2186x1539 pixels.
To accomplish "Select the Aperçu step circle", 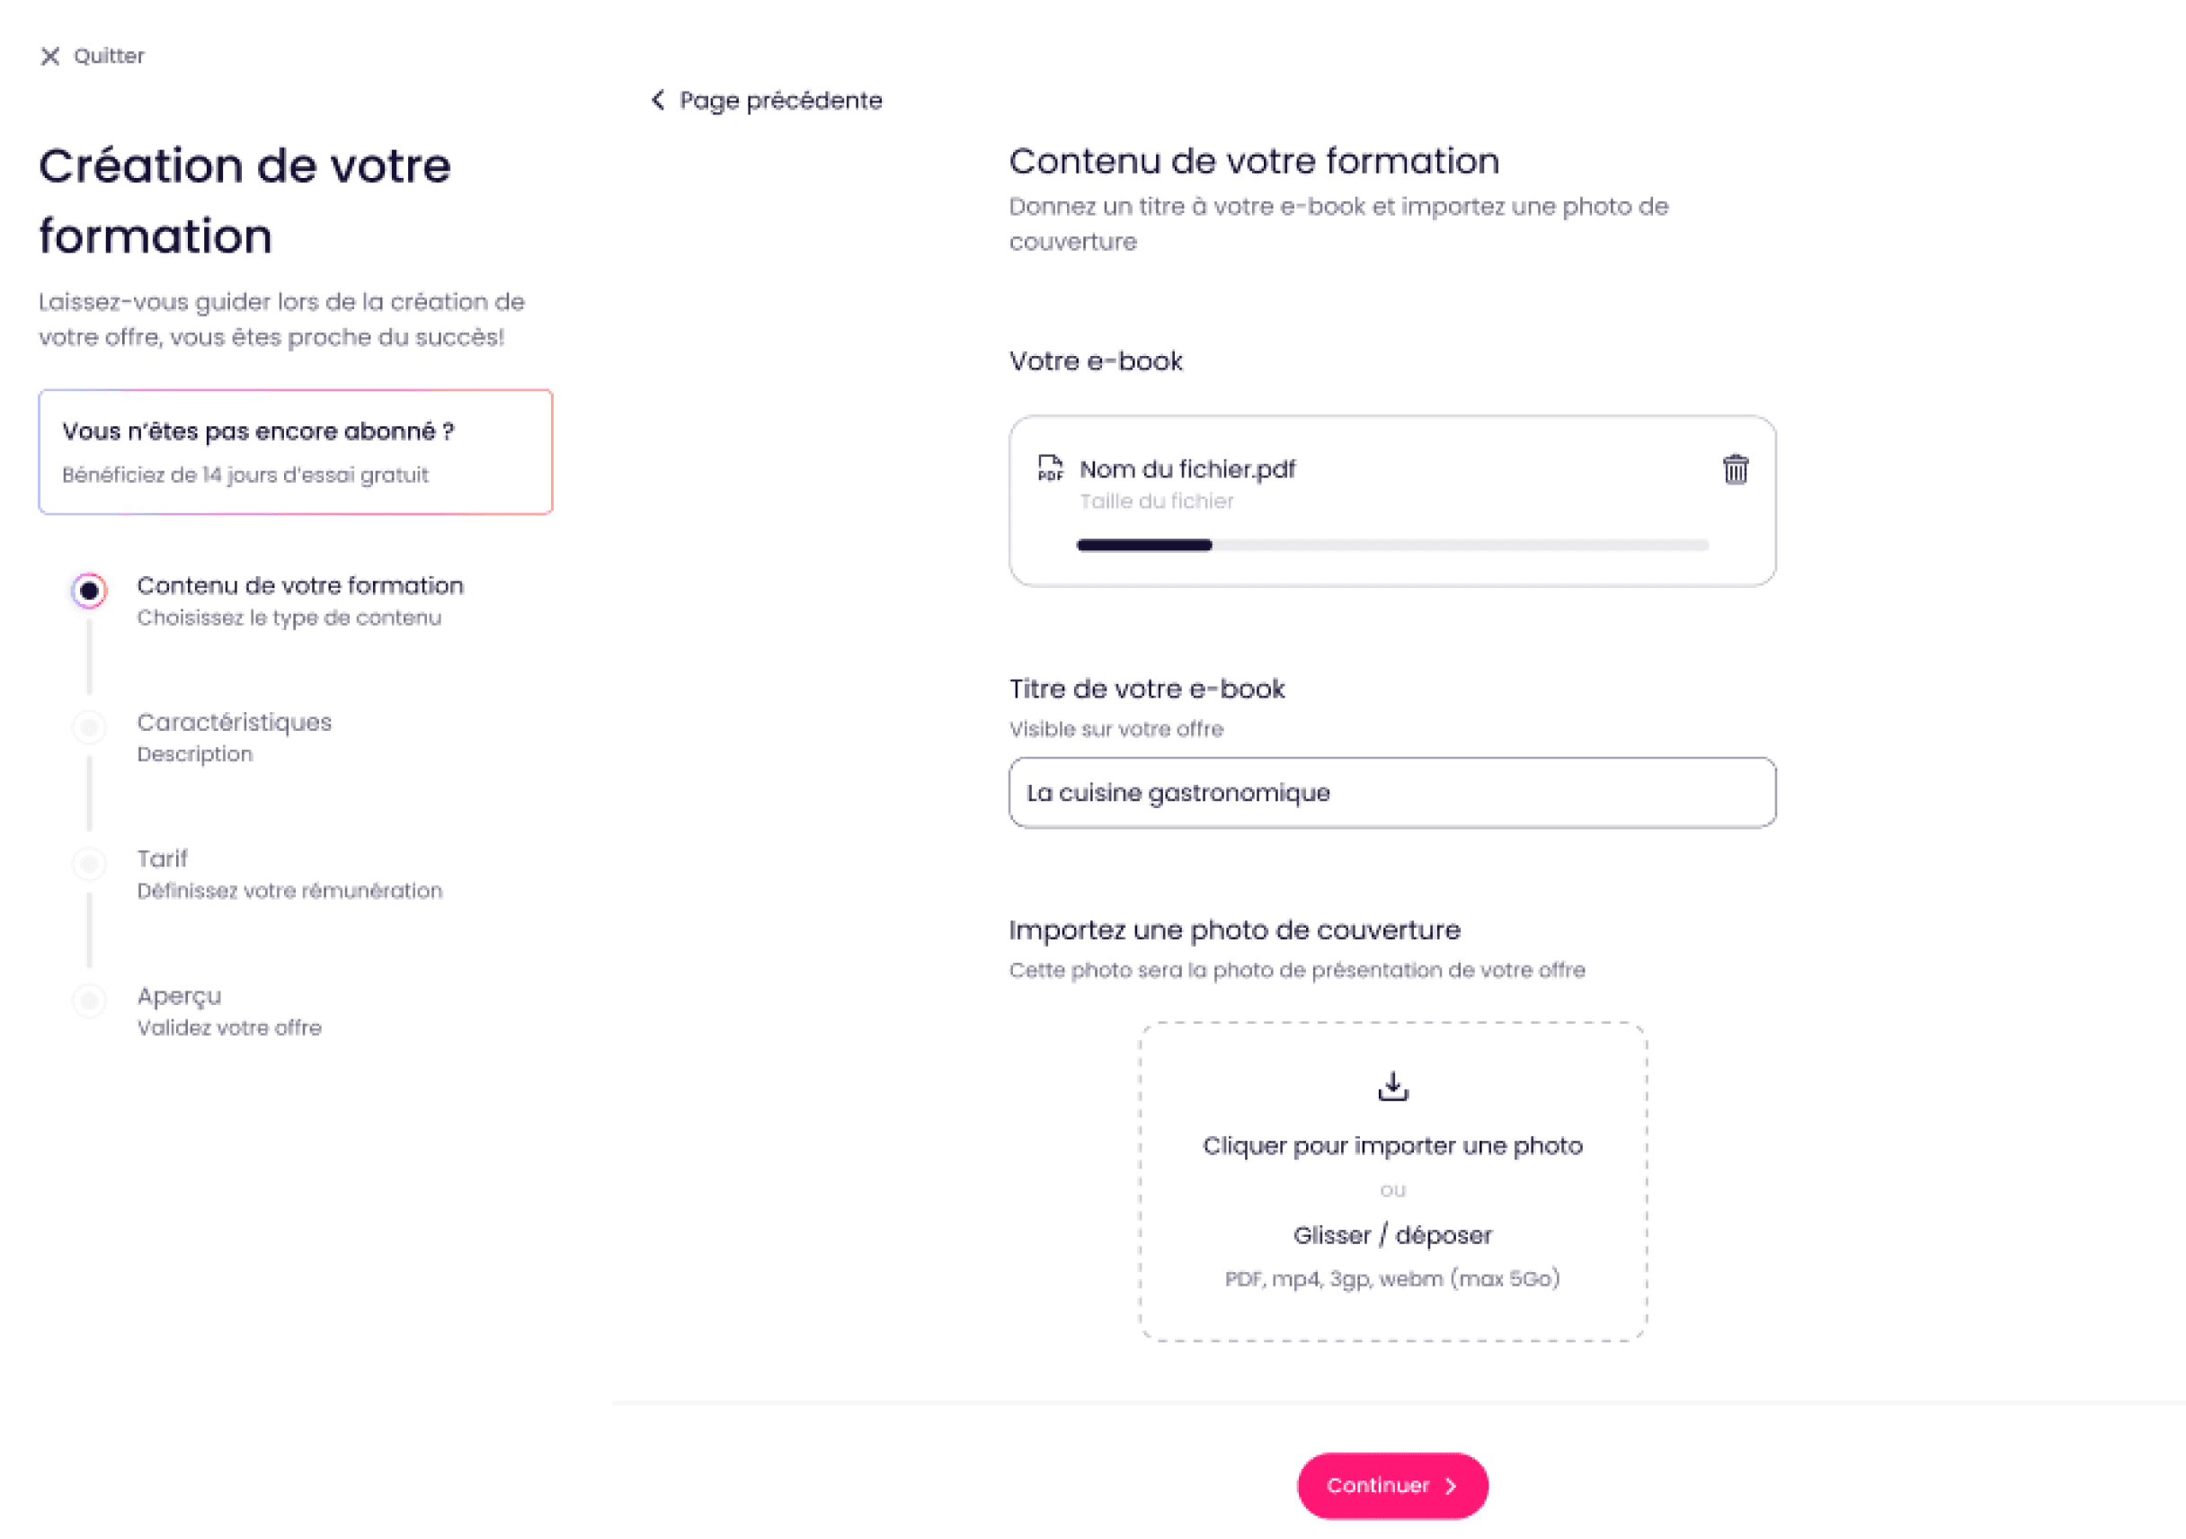I will coord(90,1001).
